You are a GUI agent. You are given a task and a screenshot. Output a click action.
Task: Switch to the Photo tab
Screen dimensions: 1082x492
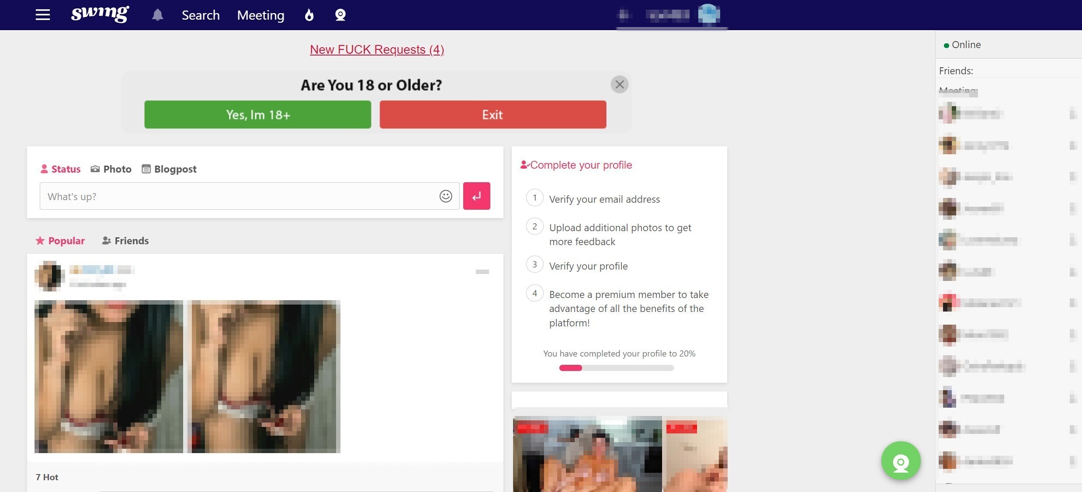(111, 169)
